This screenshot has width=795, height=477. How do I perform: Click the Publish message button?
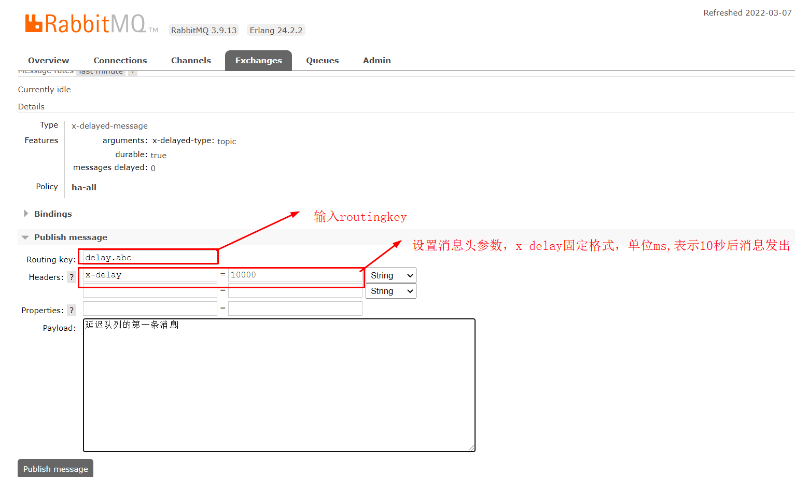point(55,468)
